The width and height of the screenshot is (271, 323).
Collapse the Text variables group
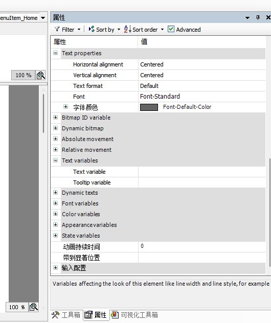coord(55,160)
